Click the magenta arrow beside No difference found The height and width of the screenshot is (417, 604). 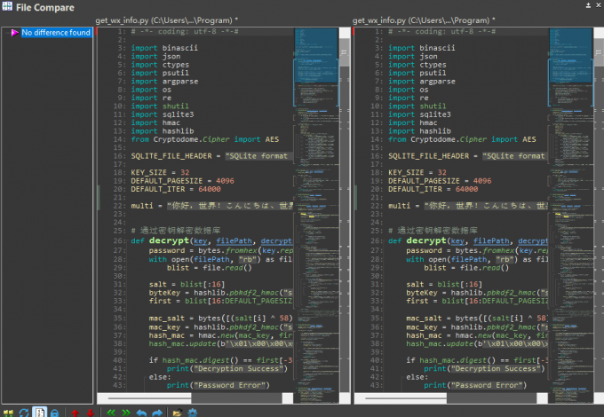pos(15,33)
